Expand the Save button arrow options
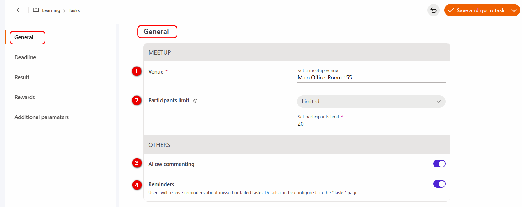The image size is (522, 207). pos(514,10)
